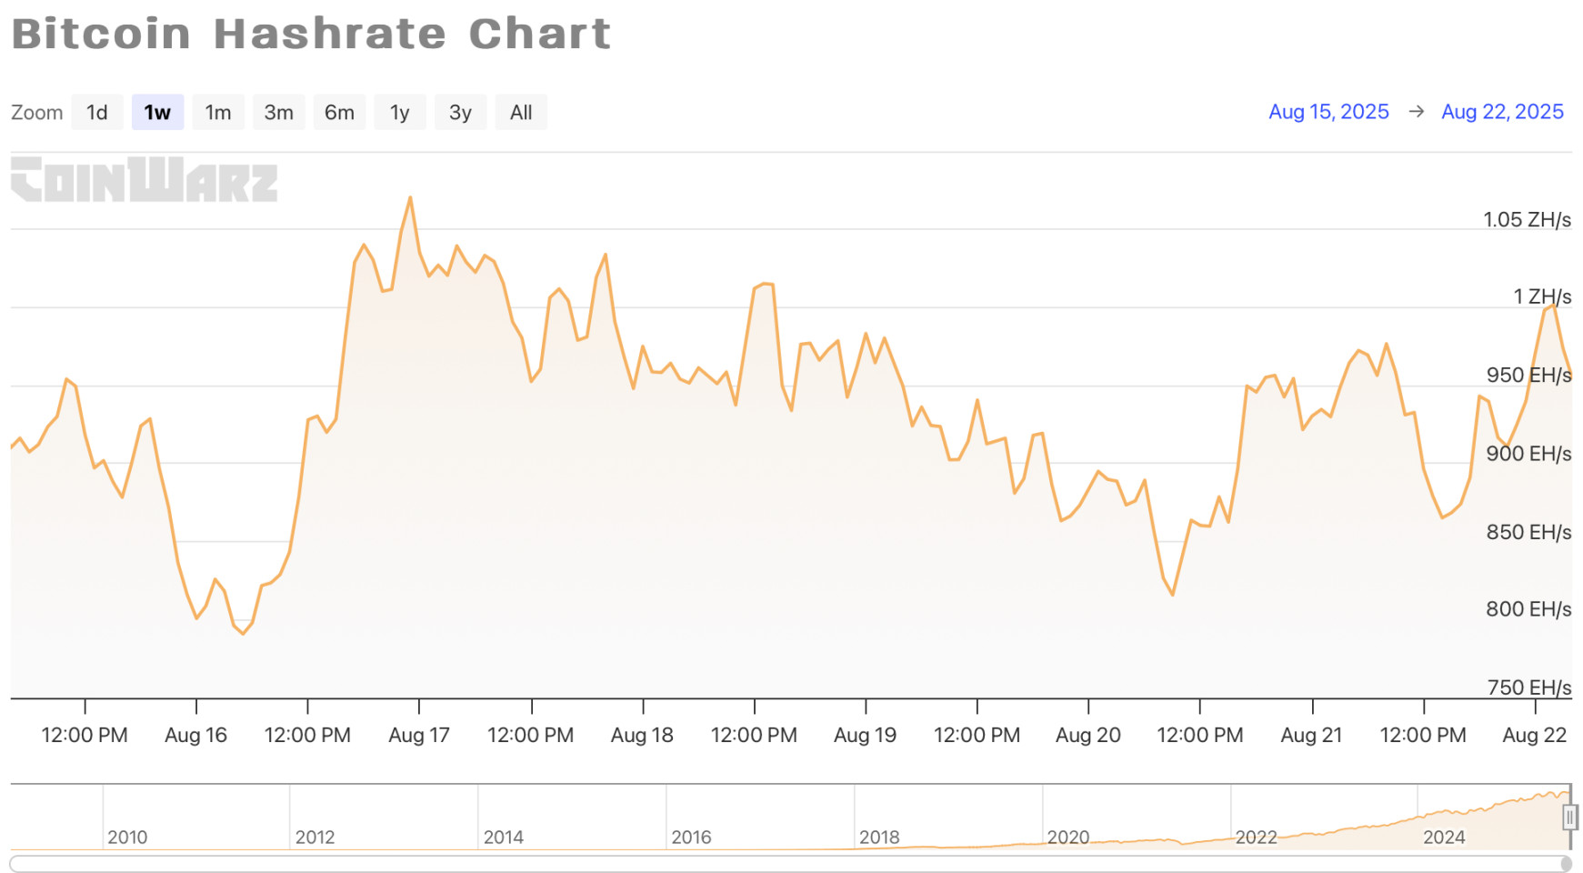Open the Aug 15, 2025 start date
1583x873 pixels.
[x=1328, y=111]
